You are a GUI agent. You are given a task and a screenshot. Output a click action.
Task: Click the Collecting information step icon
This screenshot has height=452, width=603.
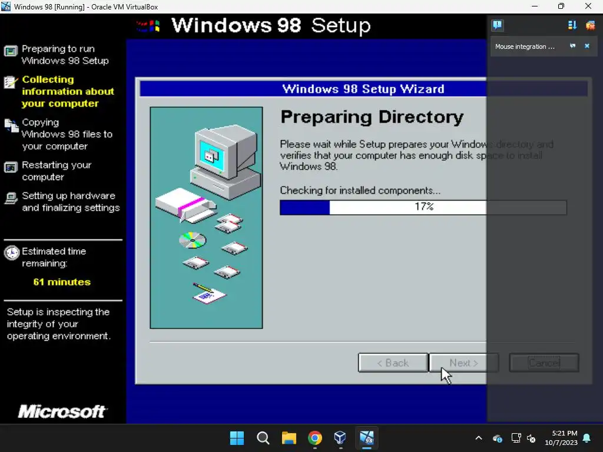pos(11,81)
